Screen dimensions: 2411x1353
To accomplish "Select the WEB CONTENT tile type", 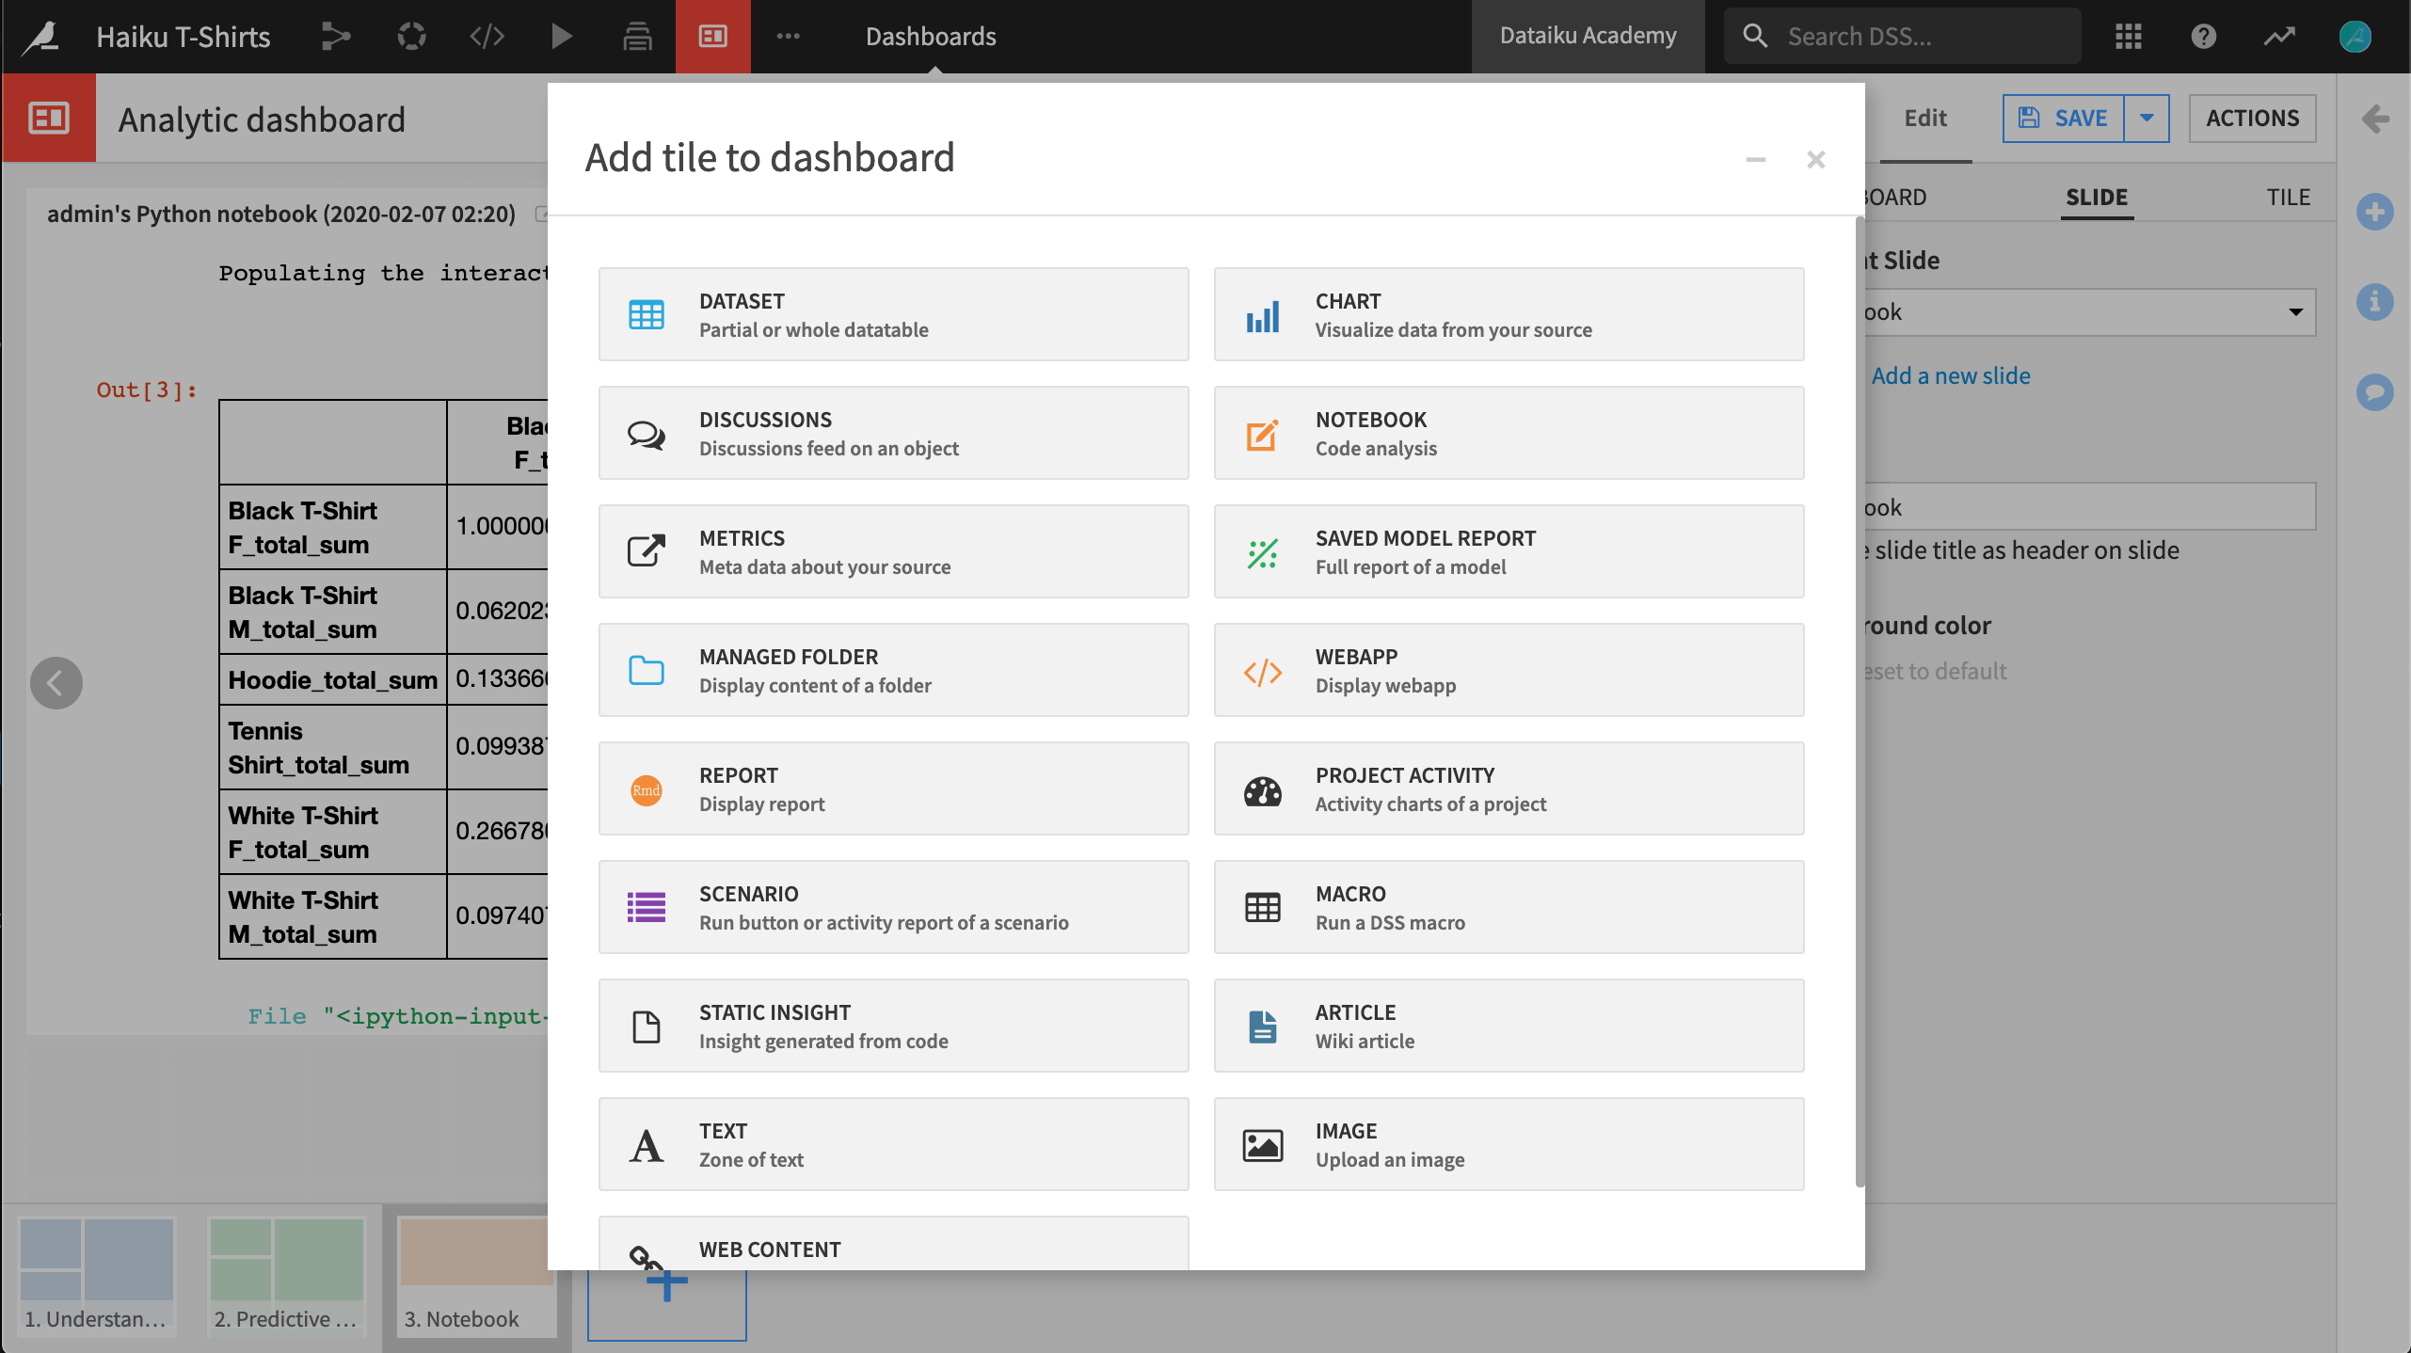I will point(893,1244).
